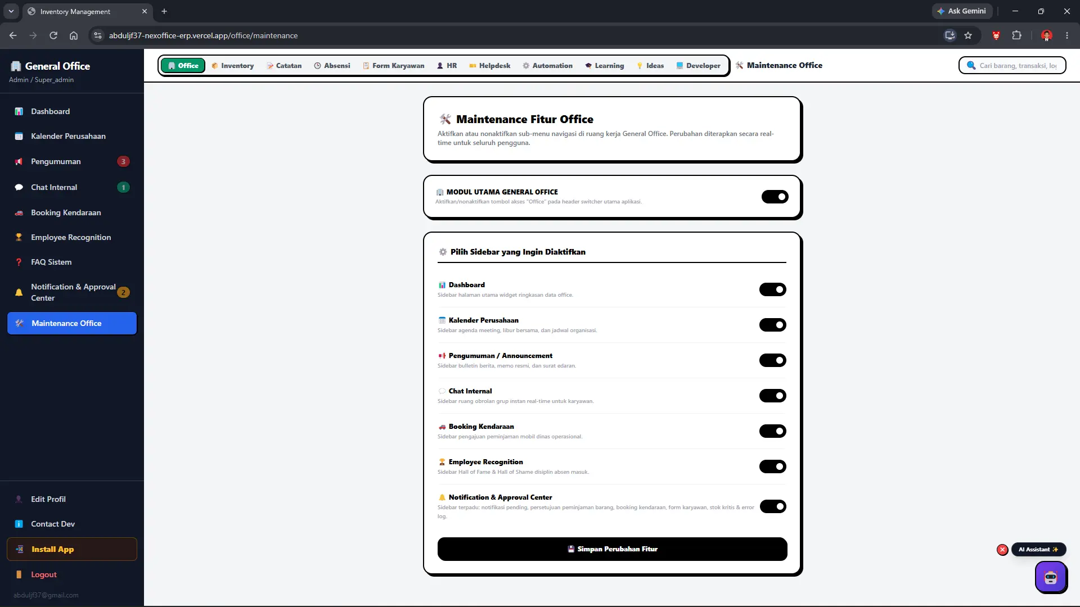The image size is (1080, 607).
Task: Open the Ideas tab
Action: pos(650,66)
